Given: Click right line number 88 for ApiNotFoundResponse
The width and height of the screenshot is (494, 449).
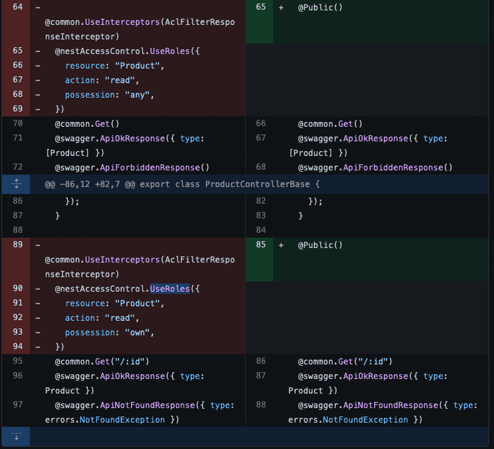Looking at the screenshot, I should 260,405.
